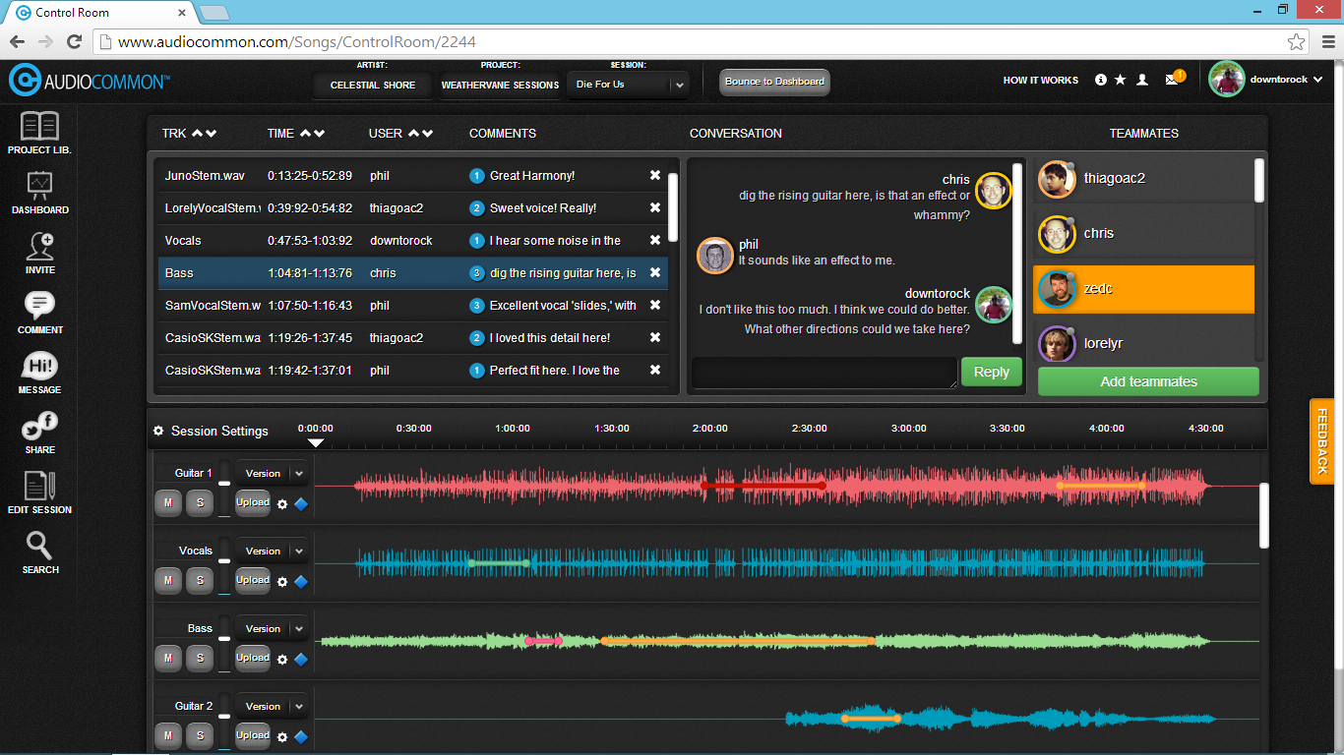Mute the Guitar 1 track
The height and width of the screenshot is (755, 1344).
tap(167, 502)
